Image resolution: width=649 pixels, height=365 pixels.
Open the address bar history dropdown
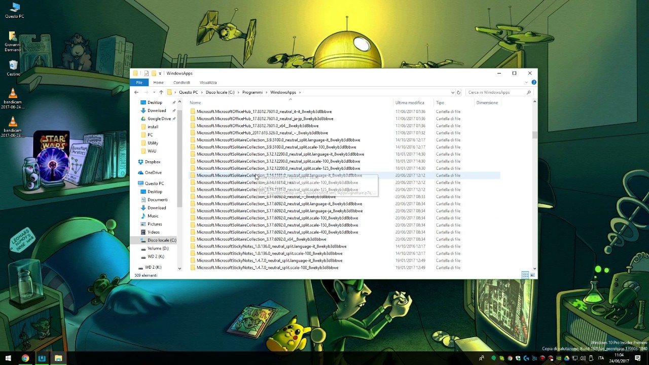point(452,92)
